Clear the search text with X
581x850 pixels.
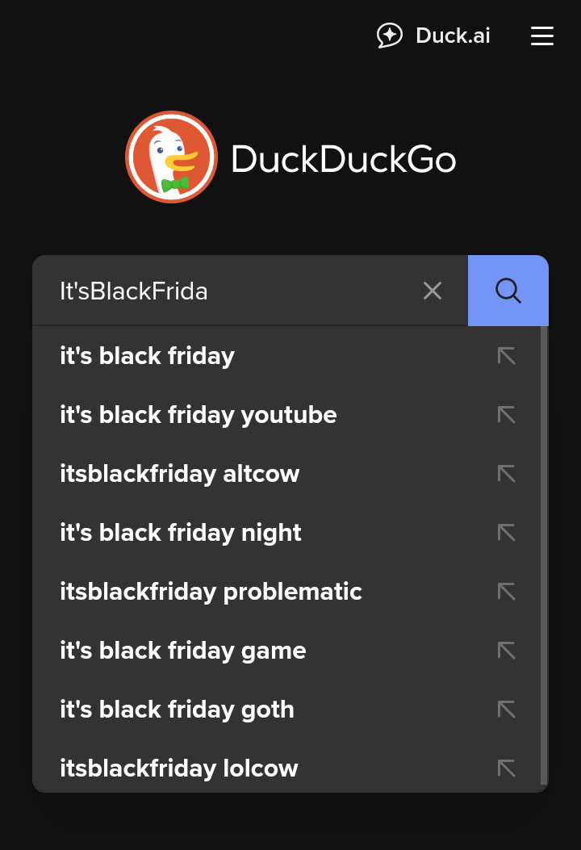(433, 291)
